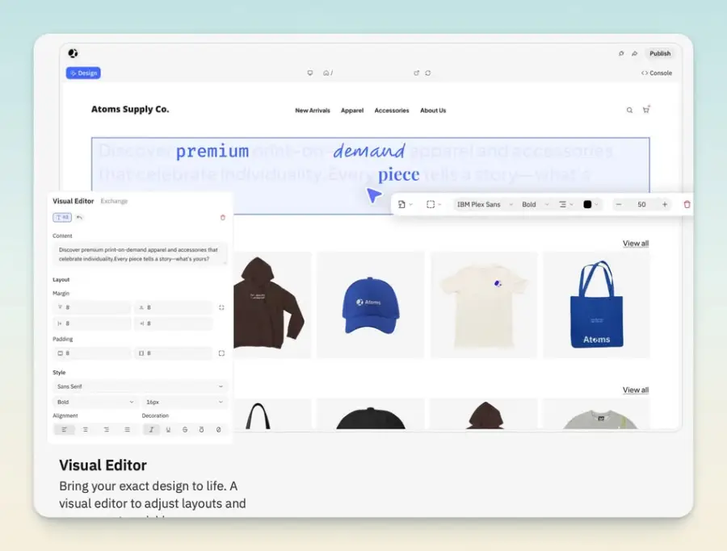
Task: Click the home icon in the URL bar
Action: pos(326,73)
